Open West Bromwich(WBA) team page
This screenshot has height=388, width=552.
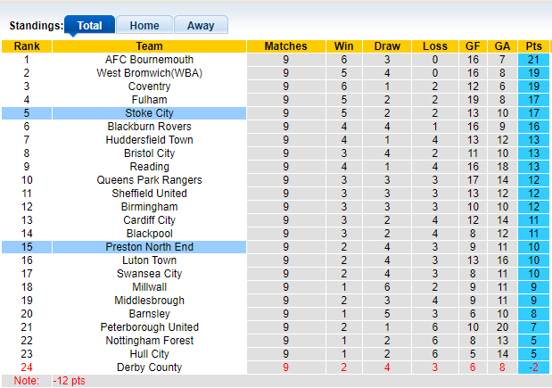click(149, 73)
